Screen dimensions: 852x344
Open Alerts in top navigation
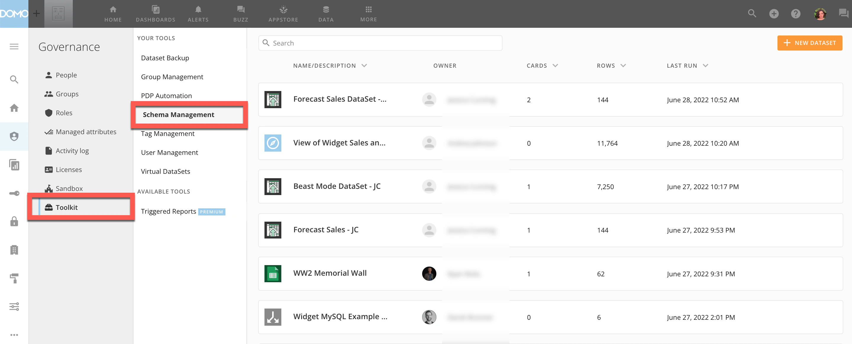198,14
